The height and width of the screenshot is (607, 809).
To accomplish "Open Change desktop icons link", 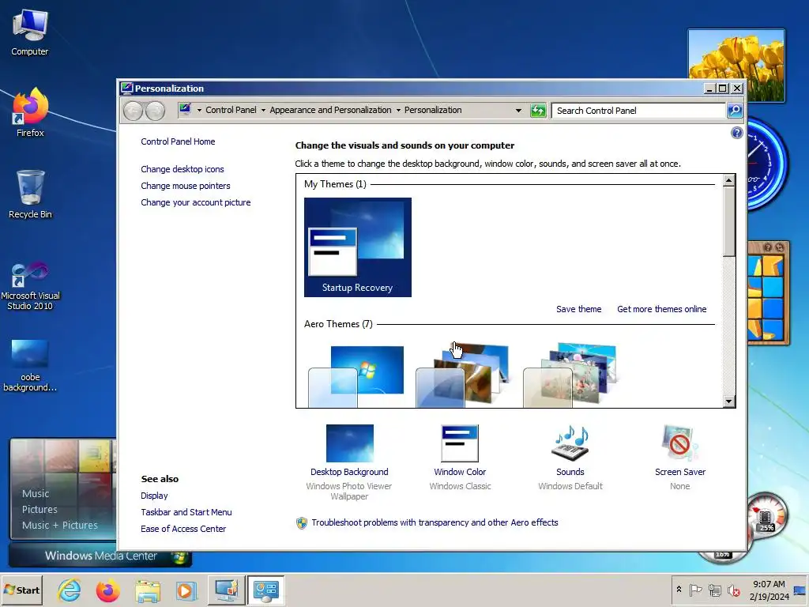I will [182, 169].
